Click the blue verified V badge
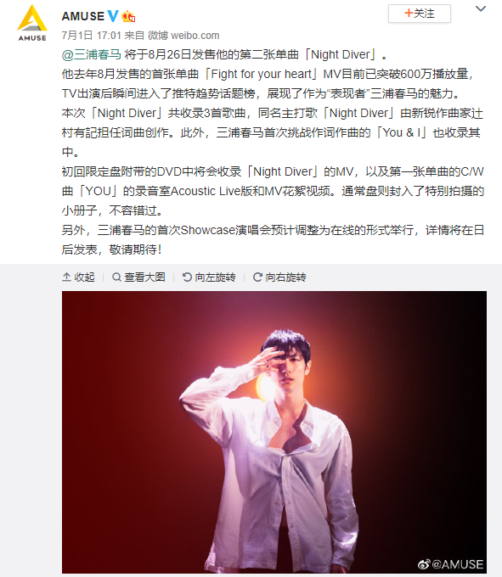 (113, 16)
